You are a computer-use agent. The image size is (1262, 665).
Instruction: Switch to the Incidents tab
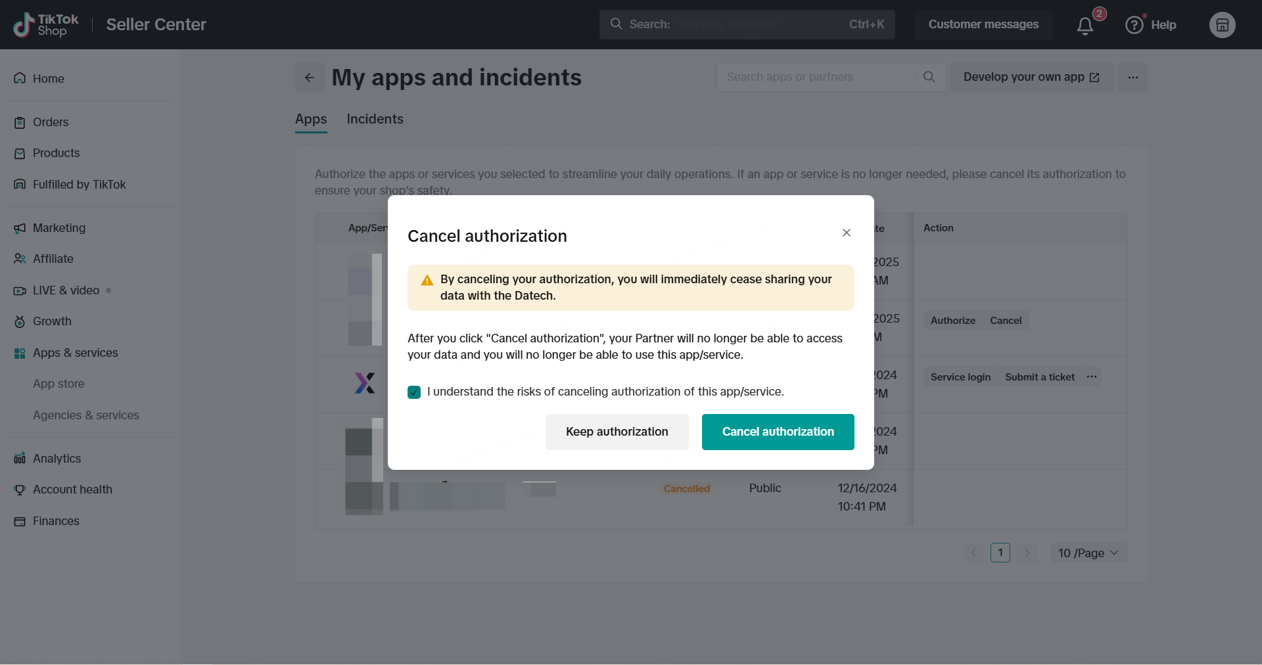click(x=375, y=119)
